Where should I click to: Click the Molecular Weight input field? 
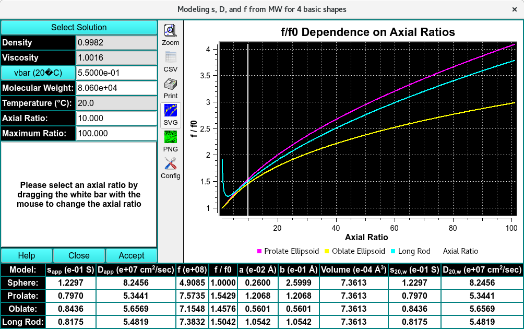coord(116,88)
